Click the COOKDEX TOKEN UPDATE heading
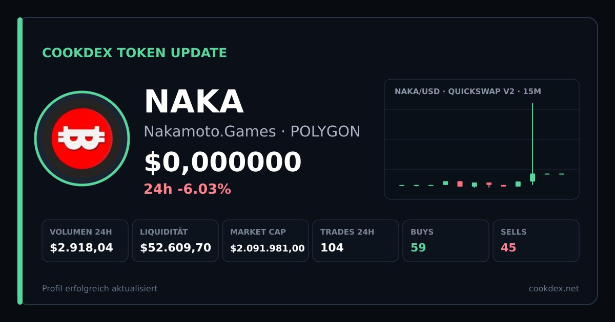 (134, 53)
